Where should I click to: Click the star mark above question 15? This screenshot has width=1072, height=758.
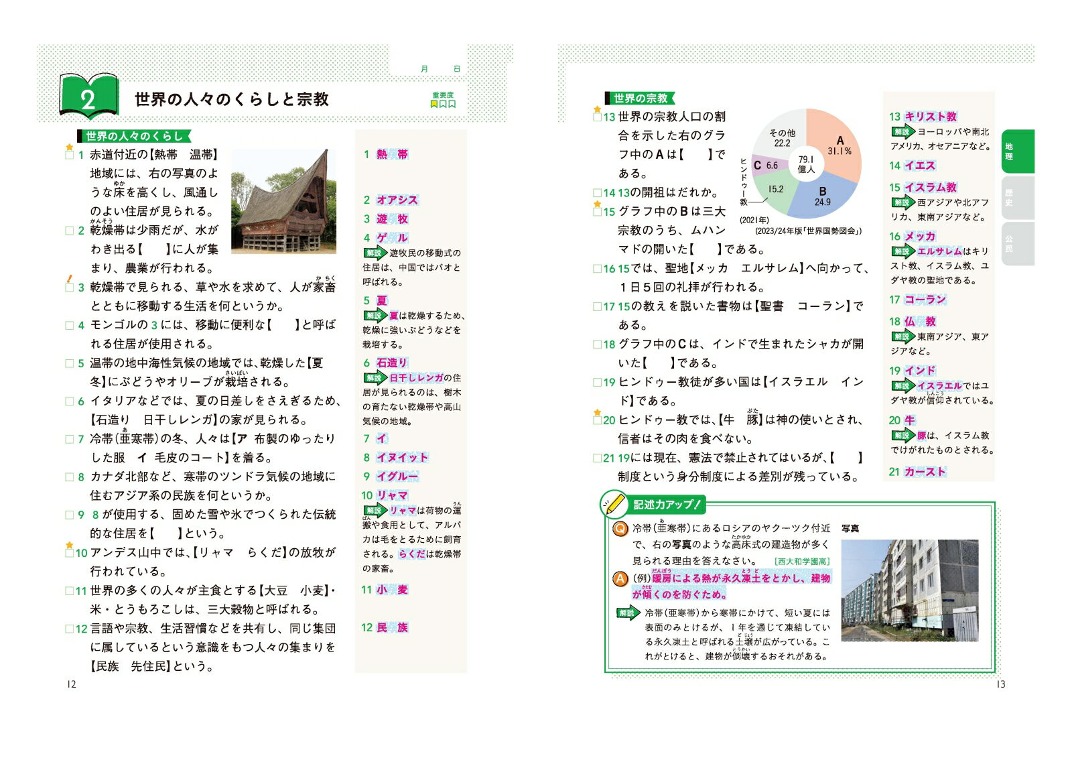tap(596, 204)
